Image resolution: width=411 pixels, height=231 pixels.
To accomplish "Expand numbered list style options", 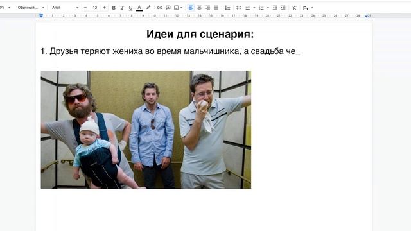I will pyautogui.click(x=268, y=8).
